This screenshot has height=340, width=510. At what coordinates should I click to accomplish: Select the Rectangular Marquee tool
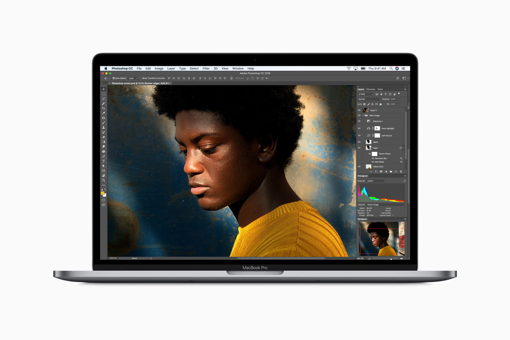point(104,94)
